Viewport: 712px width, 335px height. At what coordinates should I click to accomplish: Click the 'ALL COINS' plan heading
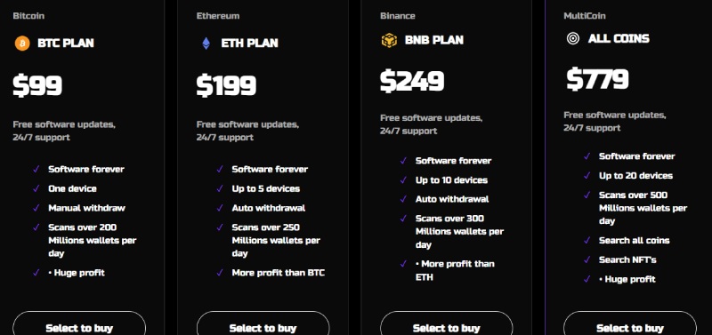click(619, 39)
